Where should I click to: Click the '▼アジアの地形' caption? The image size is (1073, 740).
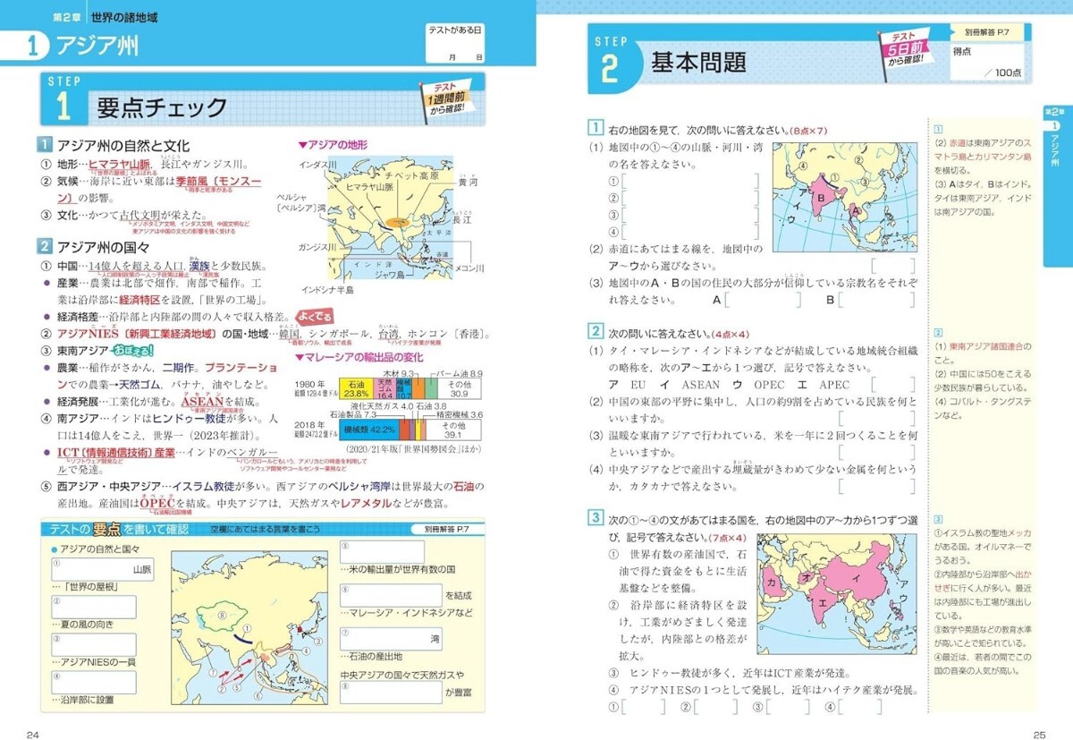[332, 144]
